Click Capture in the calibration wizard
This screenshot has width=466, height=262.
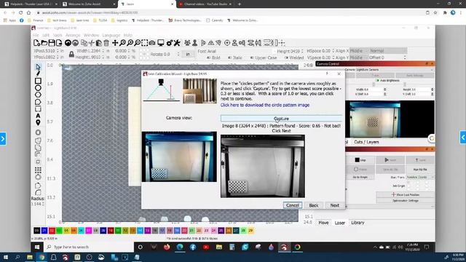[281, 119]
